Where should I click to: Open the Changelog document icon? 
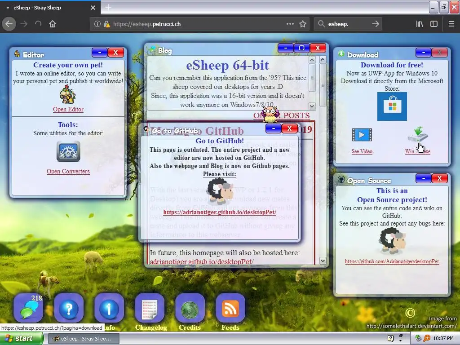(x=150, y=308)
